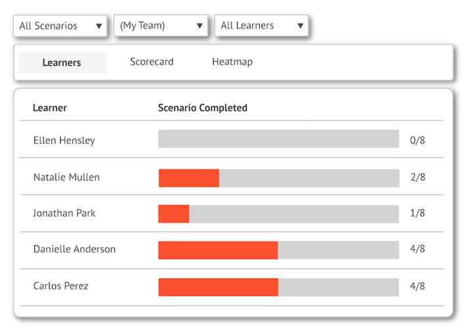Open the All Learners dropdown
The height and width of the screenshot is (328, 467).
tap(261, 26)
